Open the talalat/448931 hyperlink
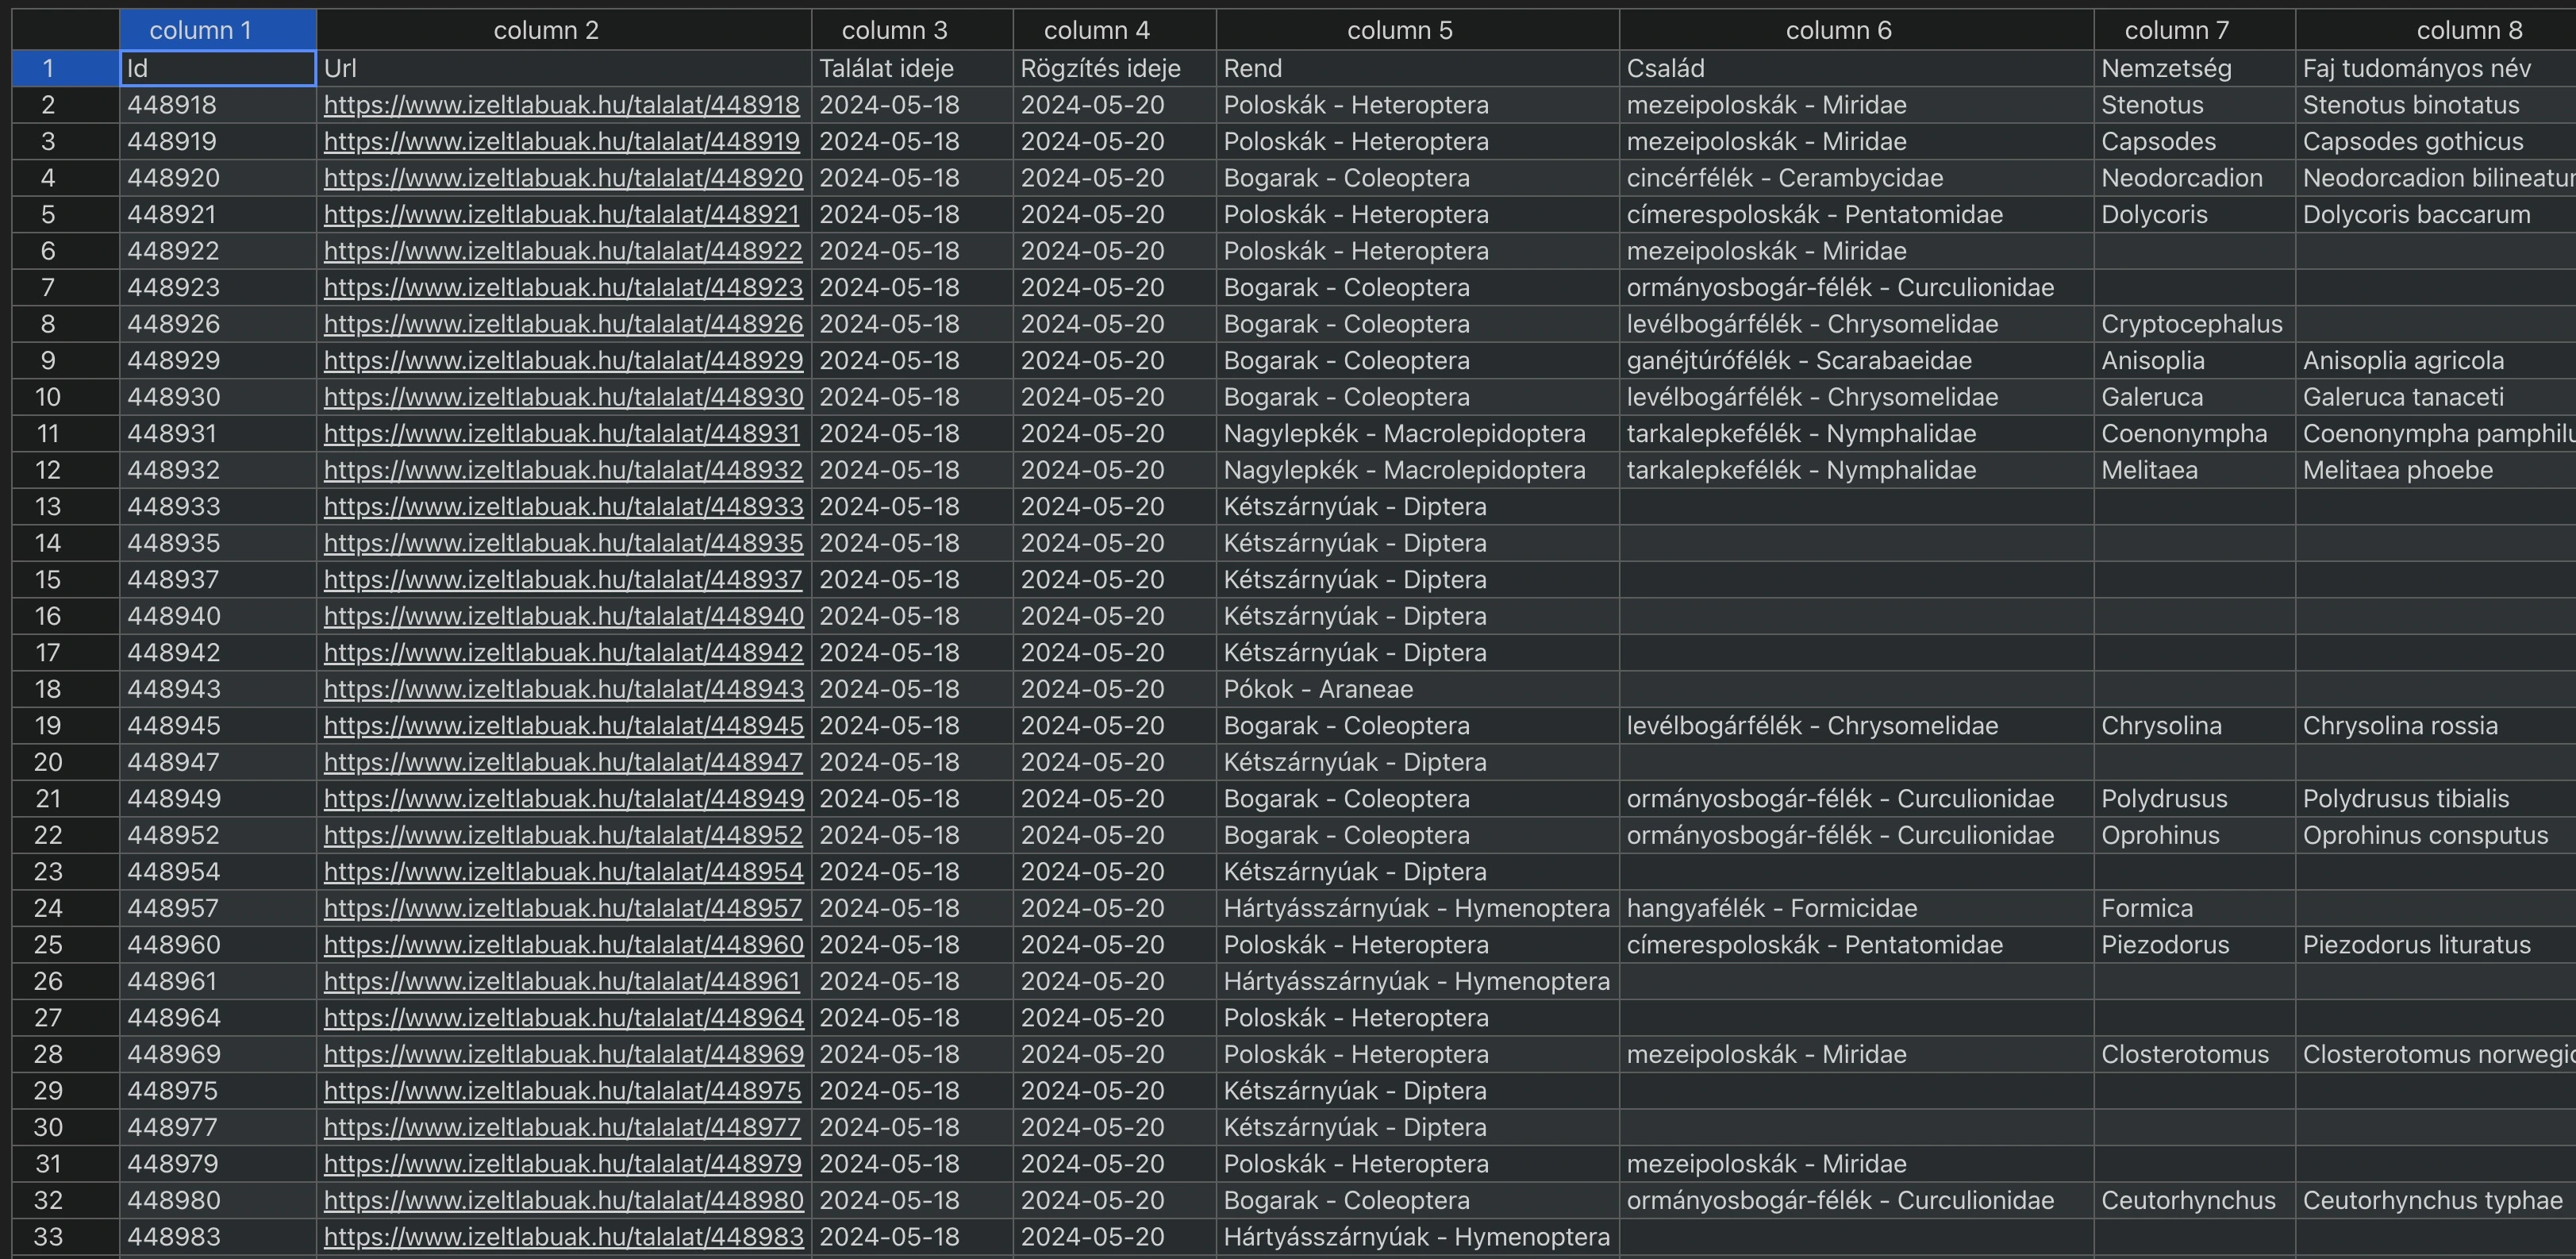This screenshot has height=1259, width=2576. coord(561,434)
